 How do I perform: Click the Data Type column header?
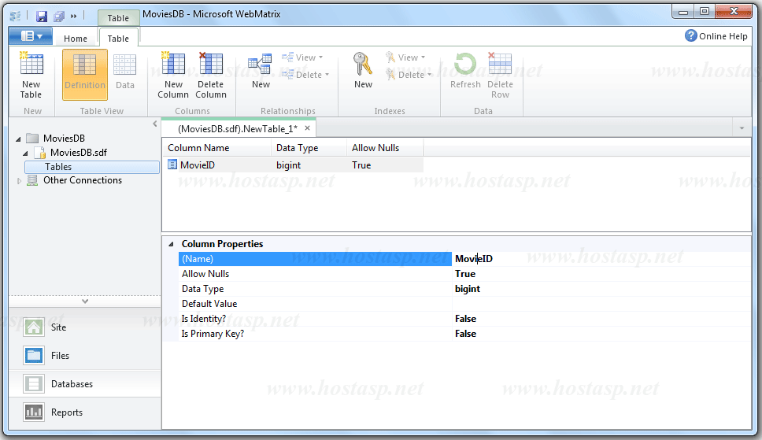pos(309,148)
